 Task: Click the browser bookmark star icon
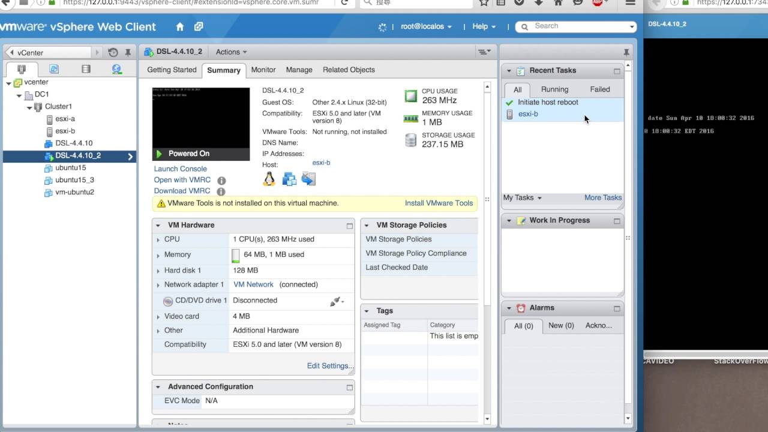[484, 2]
